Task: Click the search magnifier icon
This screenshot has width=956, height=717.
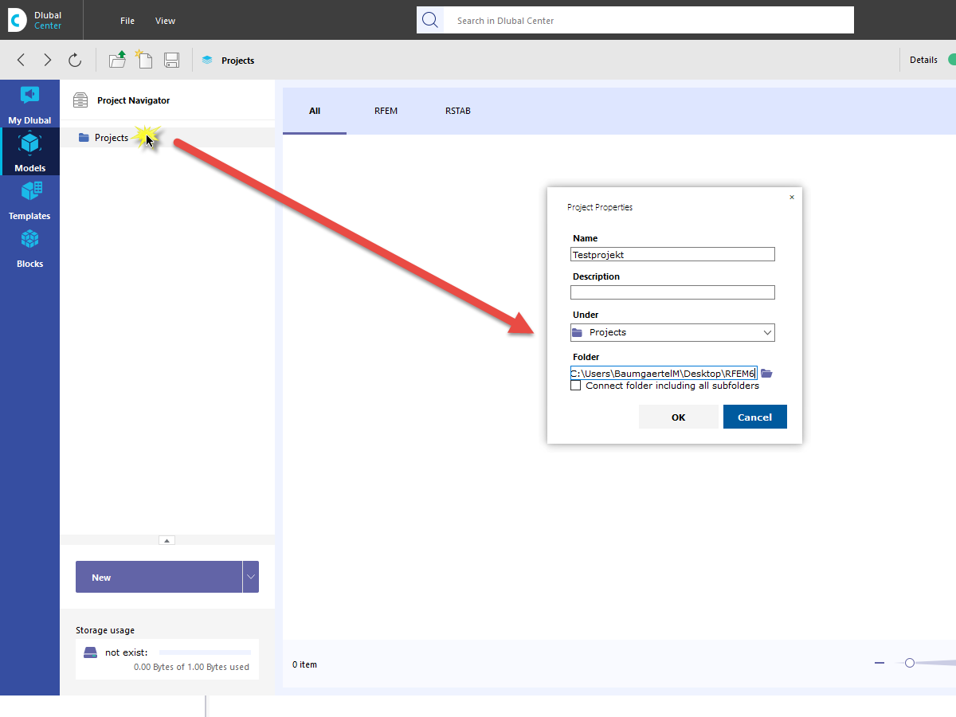Action: click(x=430, y=20)
